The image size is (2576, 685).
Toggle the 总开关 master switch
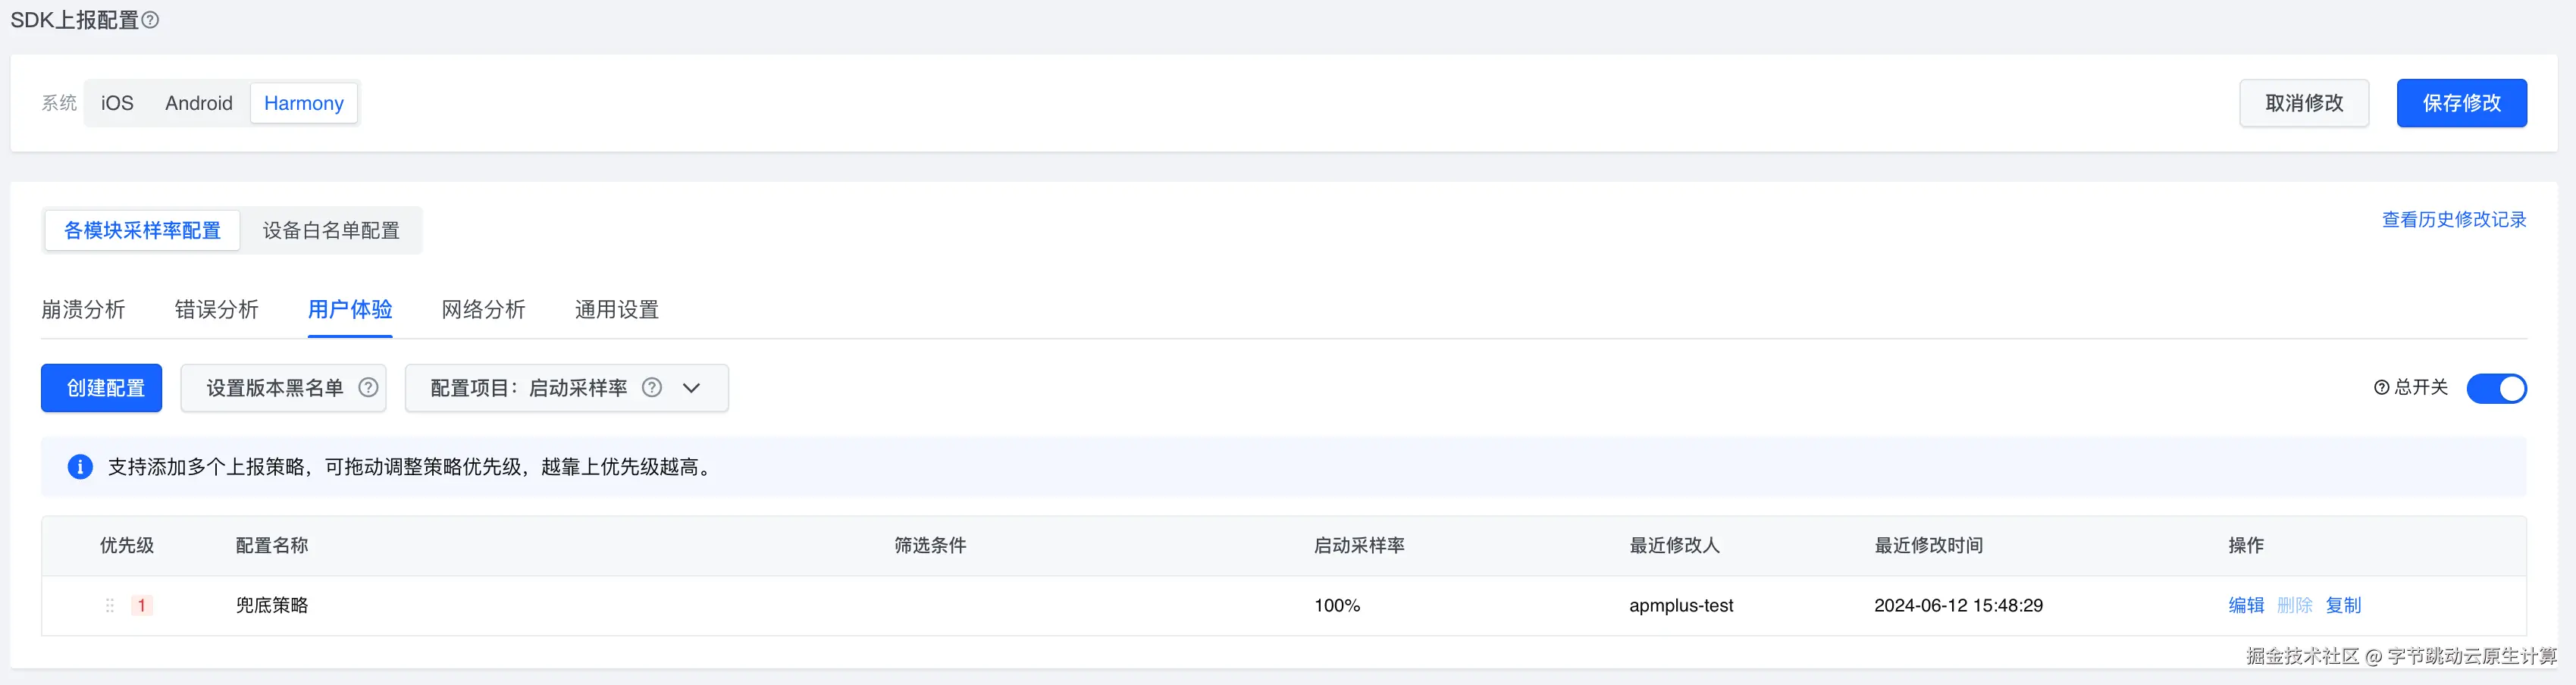[x=2496, y=388]
